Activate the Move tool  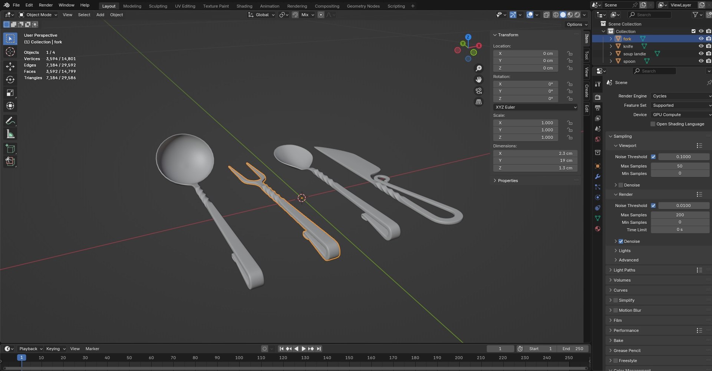[10, 66]
